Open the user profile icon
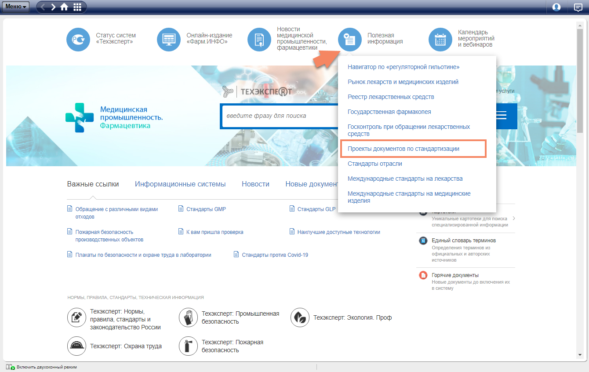Viewport: 589px width, 372px height. tap(556, 7)
